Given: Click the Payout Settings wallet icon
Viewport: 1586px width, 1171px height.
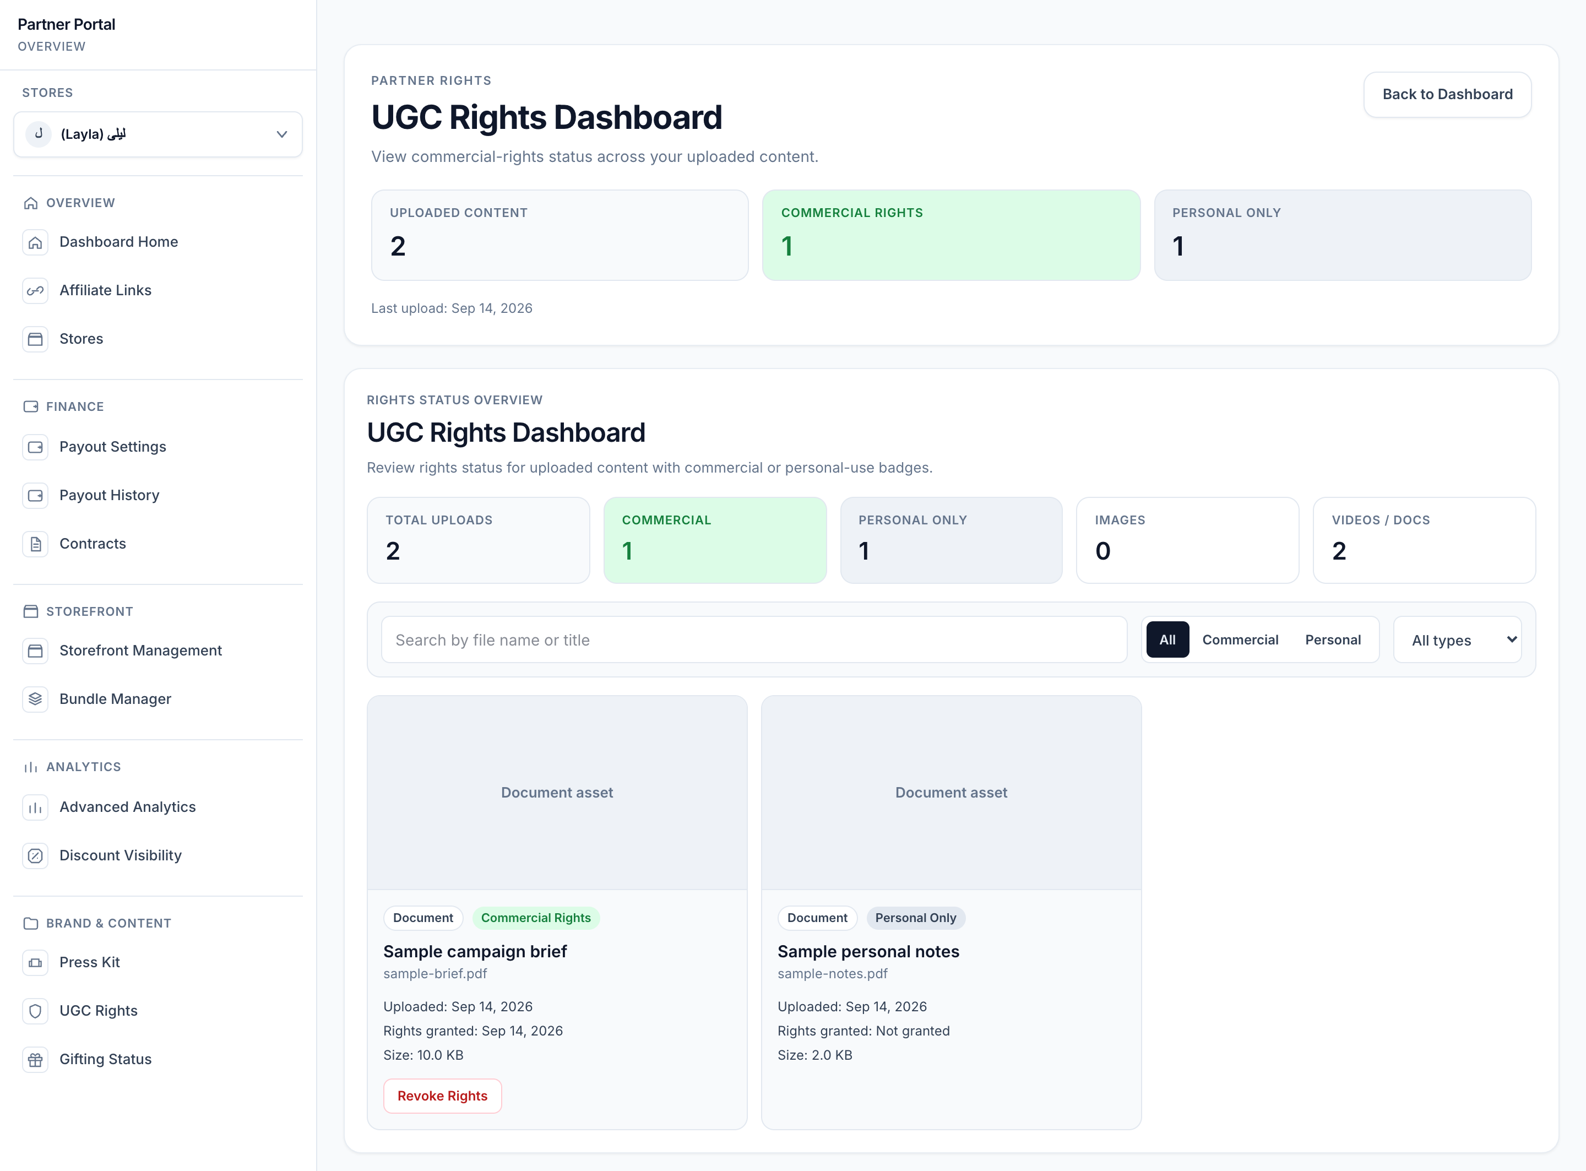Looking at the screenshot, I should click(x=35, y=447).
